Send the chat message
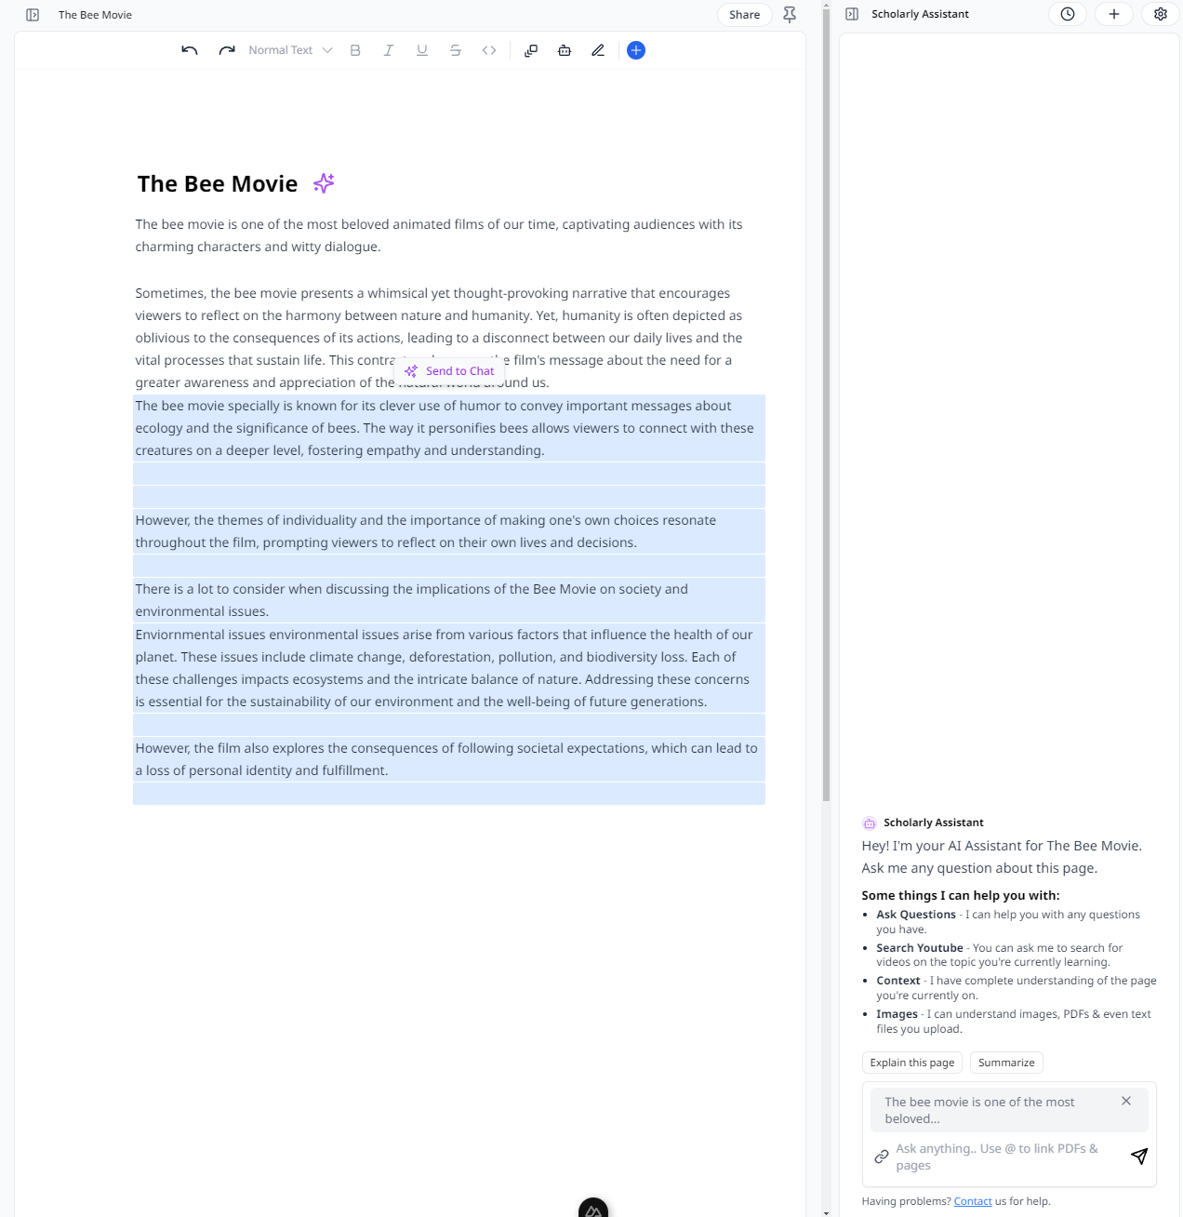Screen dimensions: 1183x1217 [x=1139, y=1157]
